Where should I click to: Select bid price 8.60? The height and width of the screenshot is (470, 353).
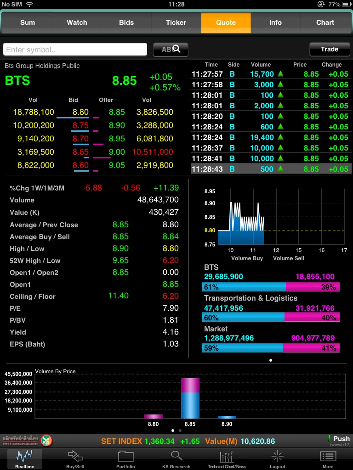click(80, 165)
